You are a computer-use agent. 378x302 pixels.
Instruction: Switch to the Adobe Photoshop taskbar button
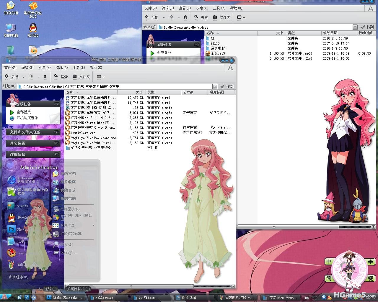click(65, 298)
